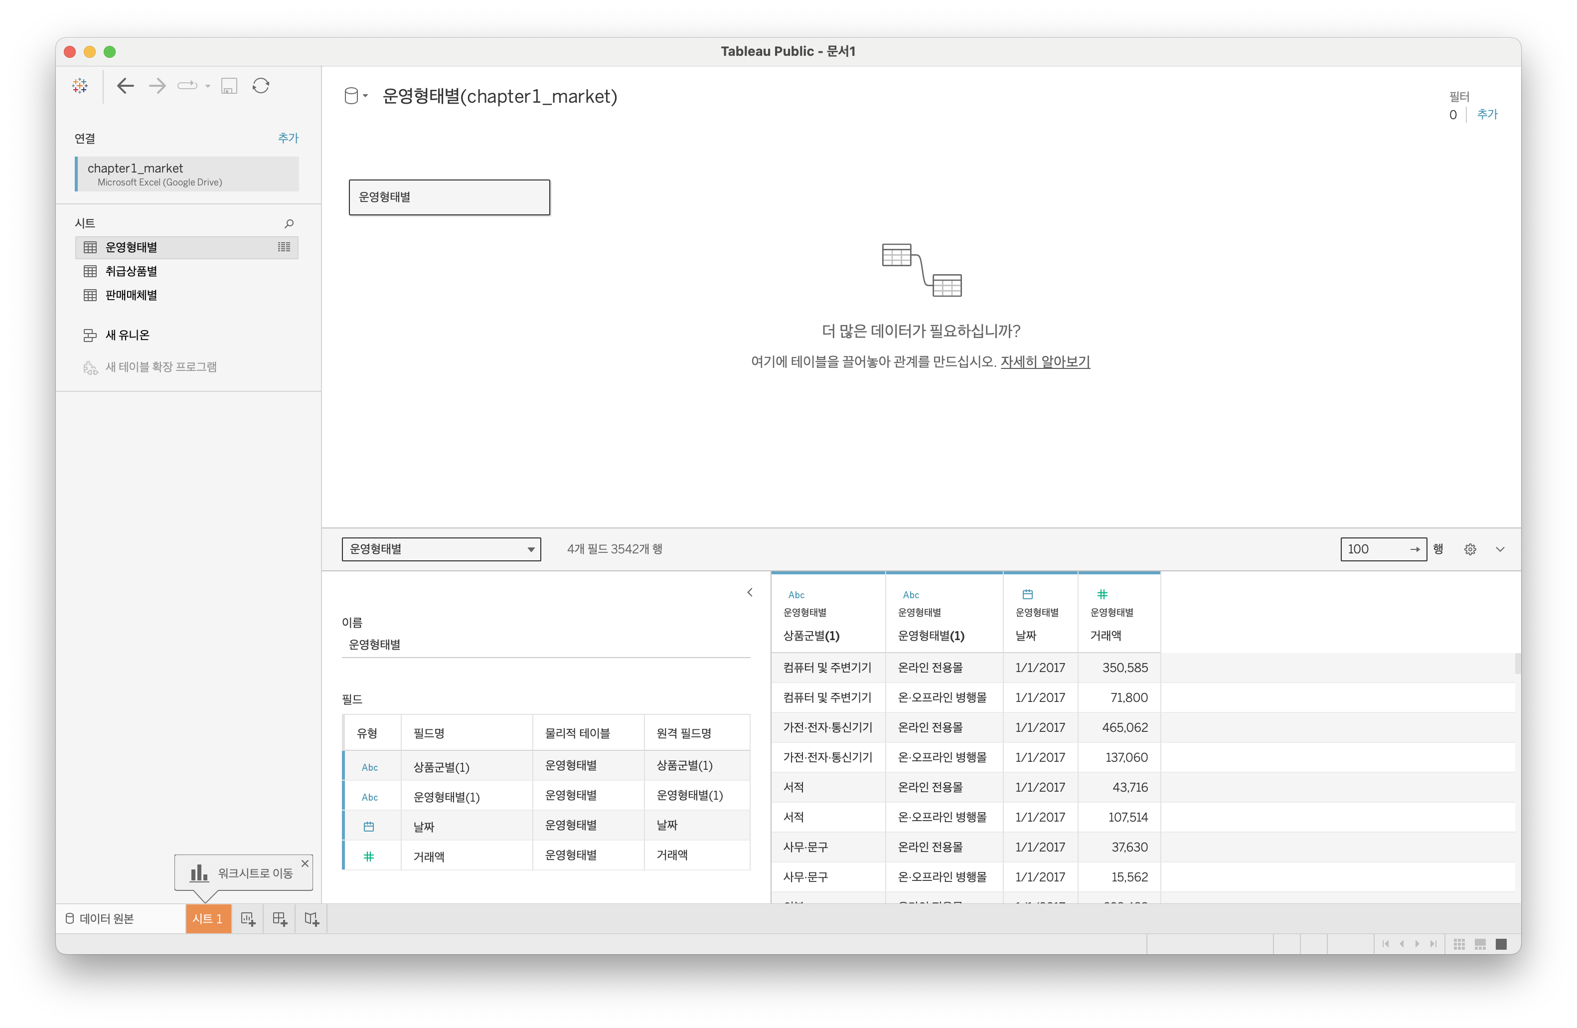
Task: Open the 데이터 원본 tab
Action: click(x=99, y=919)
